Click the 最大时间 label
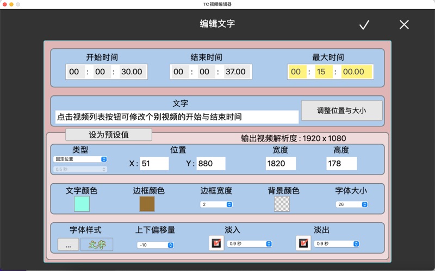The image size is (435, 271). (x=328, y=57)
